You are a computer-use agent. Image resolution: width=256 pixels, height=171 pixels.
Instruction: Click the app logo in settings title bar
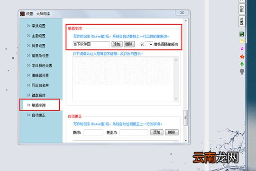22,14
